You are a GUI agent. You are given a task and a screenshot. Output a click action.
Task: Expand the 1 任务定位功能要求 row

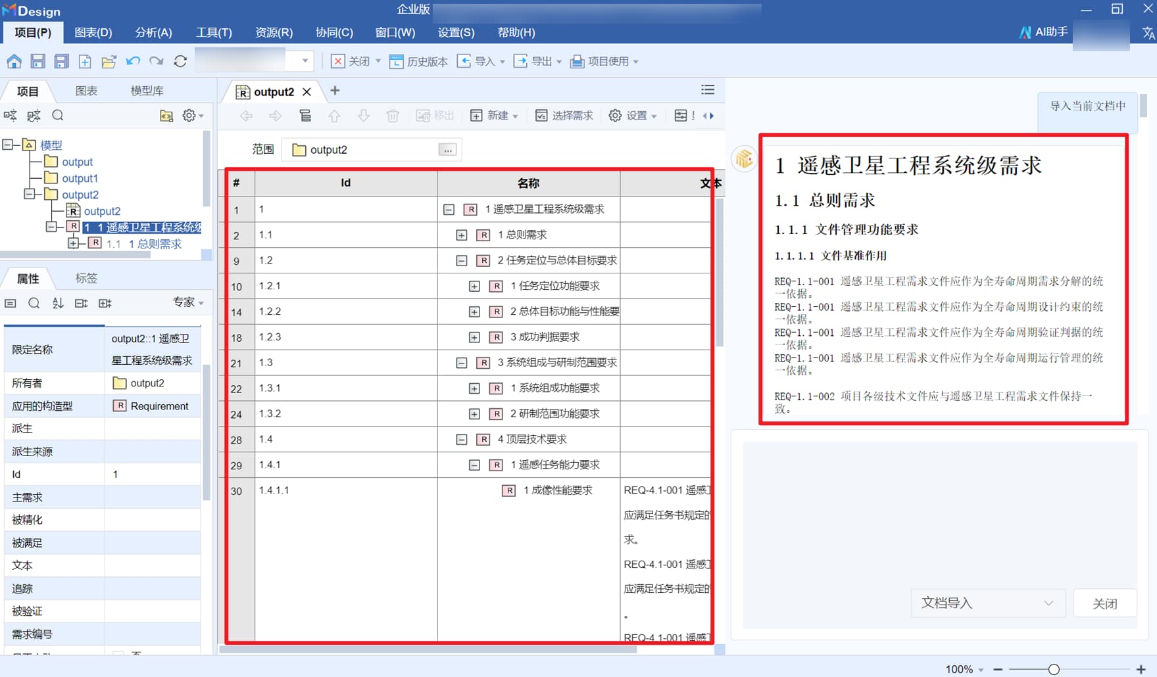(x=474, y=287)
